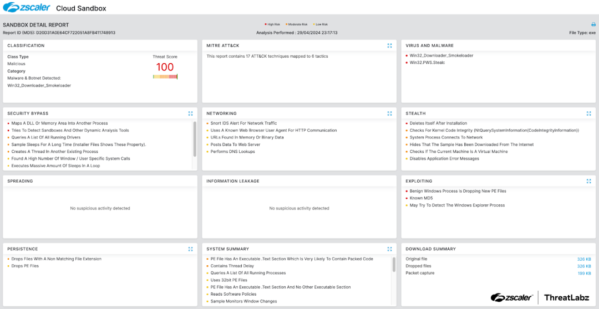Image resolution: width=599 pixels, height=309 pixels.
Task: Click the print report icon
Action: (x=593, y=25)
